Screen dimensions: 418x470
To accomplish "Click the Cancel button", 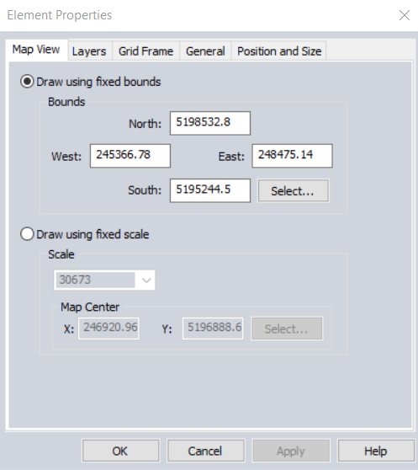I will tap(205, 451).
